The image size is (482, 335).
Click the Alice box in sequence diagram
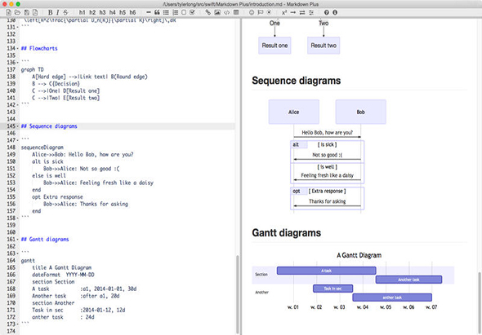(x=294, y=112)
